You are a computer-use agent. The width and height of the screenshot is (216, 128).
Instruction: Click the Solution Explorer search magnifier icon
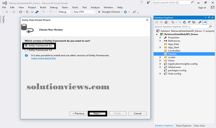pyautogui.click(x=210, y=26)
